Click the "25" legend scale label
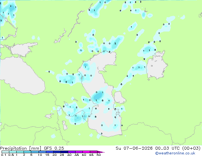The height and width of the screenshot is (156, 202). tap(62, 155)
